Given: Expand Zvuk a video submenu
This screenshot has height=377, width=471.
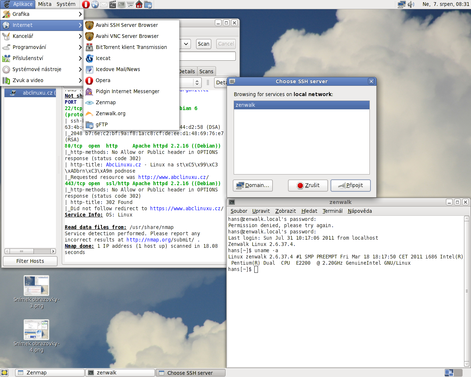Looking at the screenshot, I should click(42, 80).
